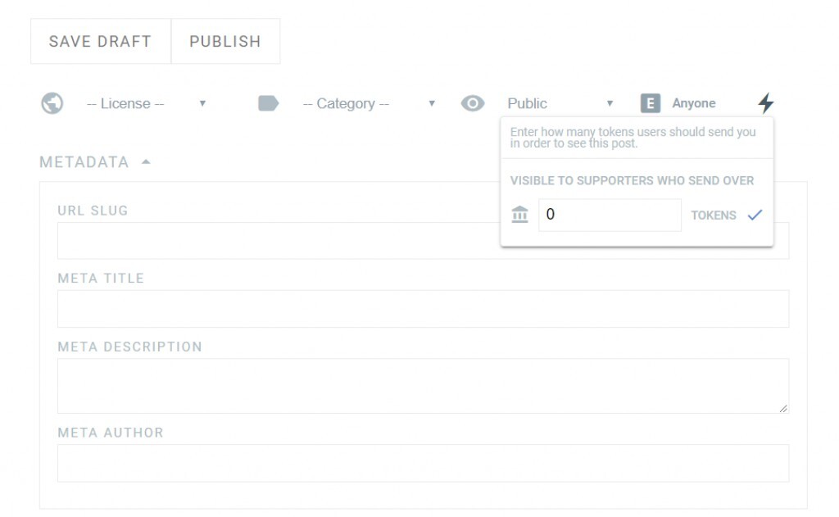The width and height of the screenshot is (839, 517).
Task: Click the globe license icon
Action: [x=52, y=103]
